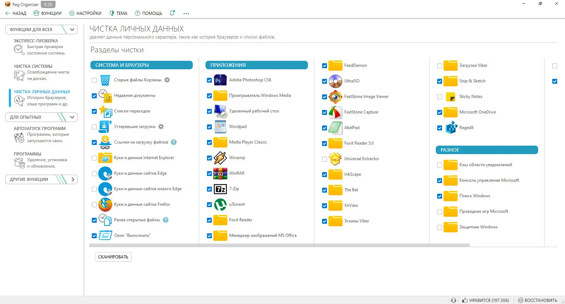Click the Проводник игр Microsoft label
565x304 pixels.
pos(484,211)
